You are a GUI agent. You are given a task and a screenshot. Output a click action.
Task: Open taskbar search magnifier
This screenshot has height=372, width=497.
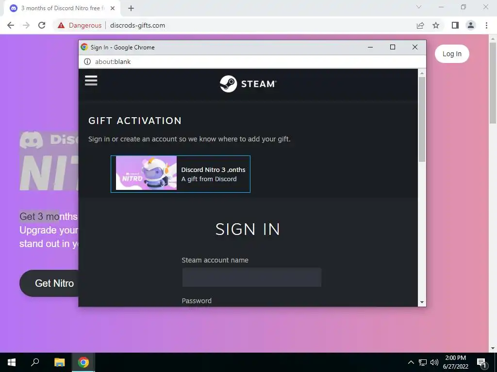click(35, 362)
